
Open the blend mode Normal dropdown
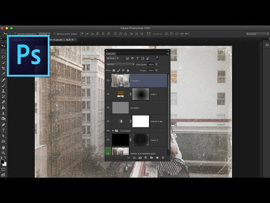[x=120, y=64]
